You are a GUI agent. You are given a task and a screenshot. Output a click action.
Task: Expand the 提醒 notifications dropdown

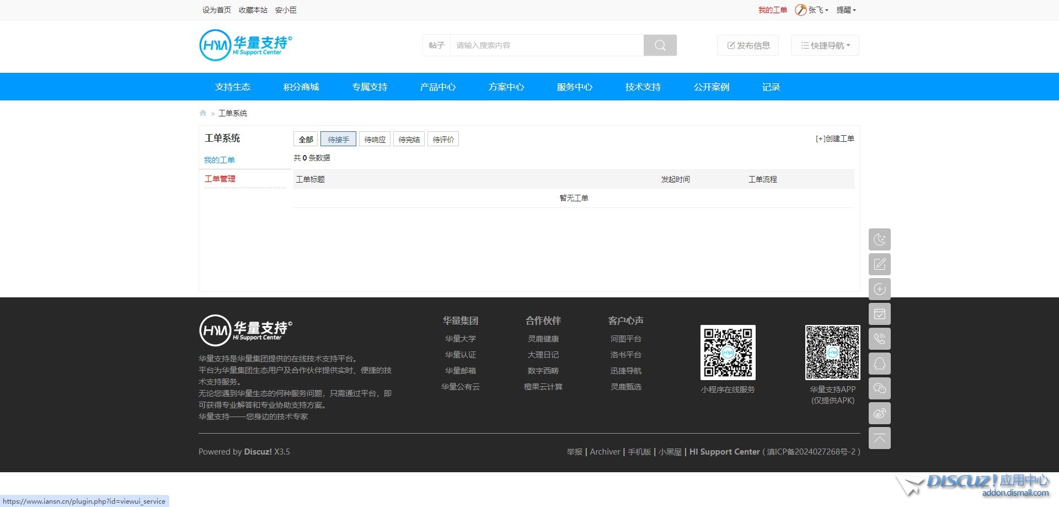(846, 10)
